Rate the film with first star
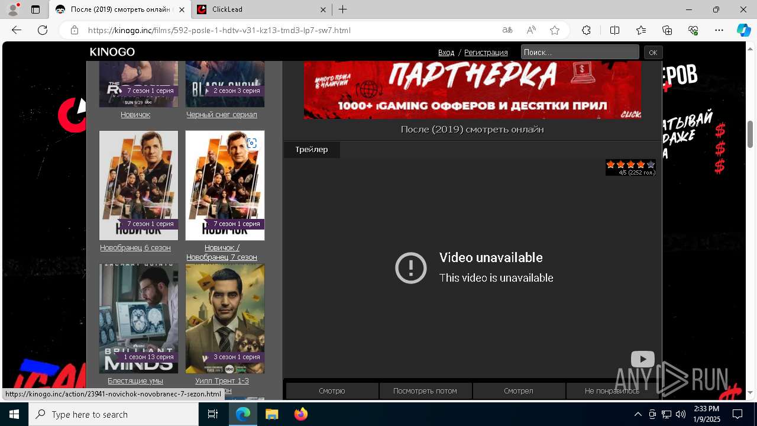The height and width of the screenshot is (426, 757). point(611,164)
